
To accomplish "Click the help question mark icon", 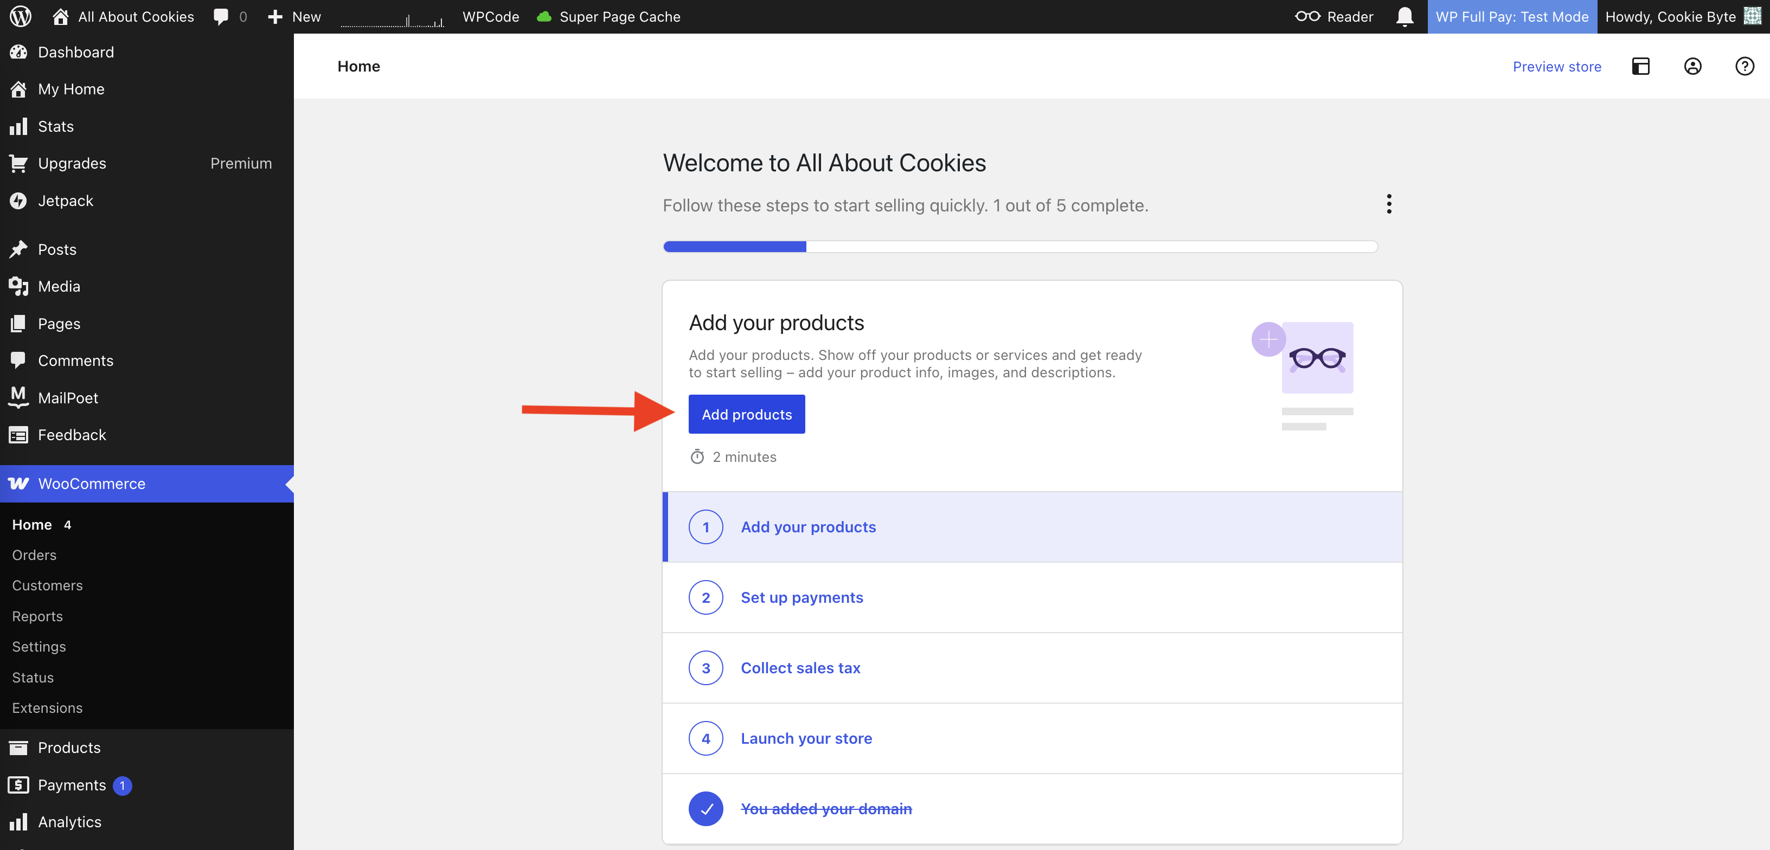I will tap(1745, 66).
